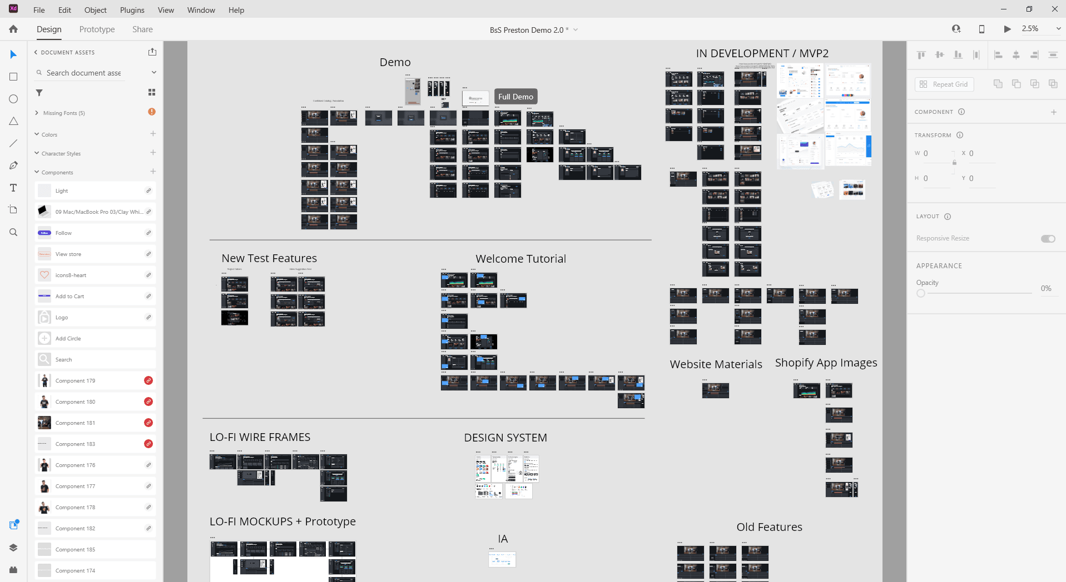Enable Responsive Resize for the layout
1066x582 pixels.
[1048, 238]
